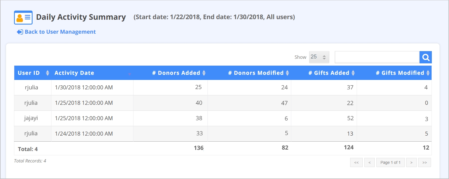449x179 pixels.
Task: Sort by # Donors Modified arrows
Action: (287, 73)
